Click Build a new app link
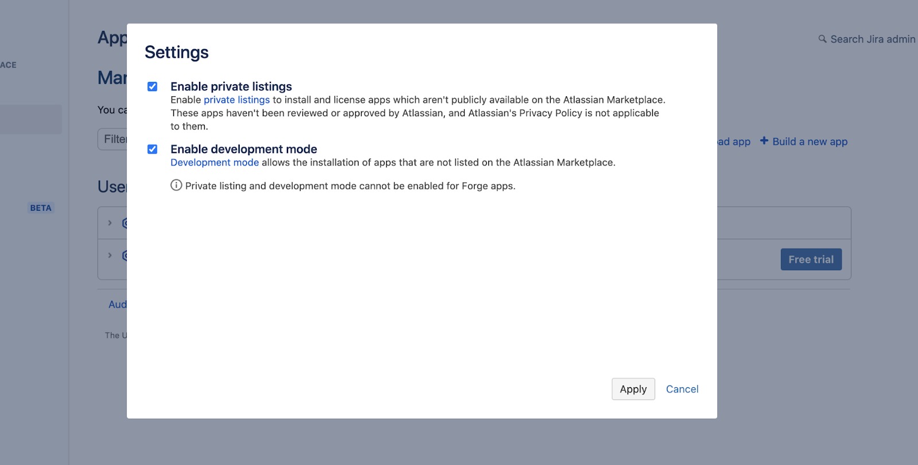918x465 pixels. pyautogui.click(x=810, y=141)
